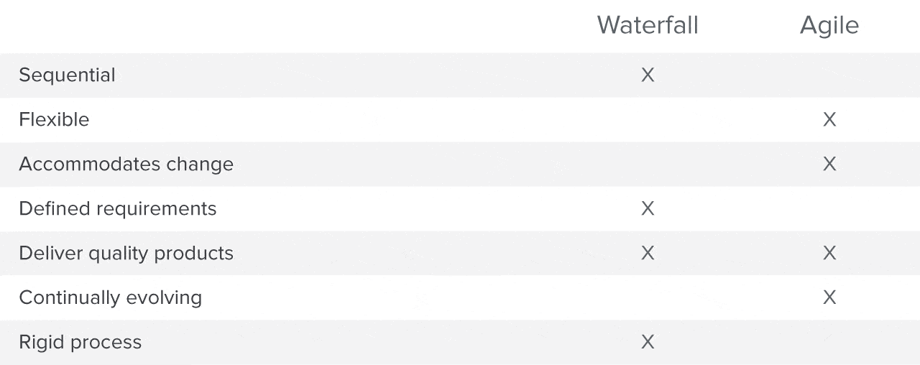This screenshot has width=920, height=365.
Task: Select the Sequential row label
Action: pyautogui.click(x=67, y=75)
